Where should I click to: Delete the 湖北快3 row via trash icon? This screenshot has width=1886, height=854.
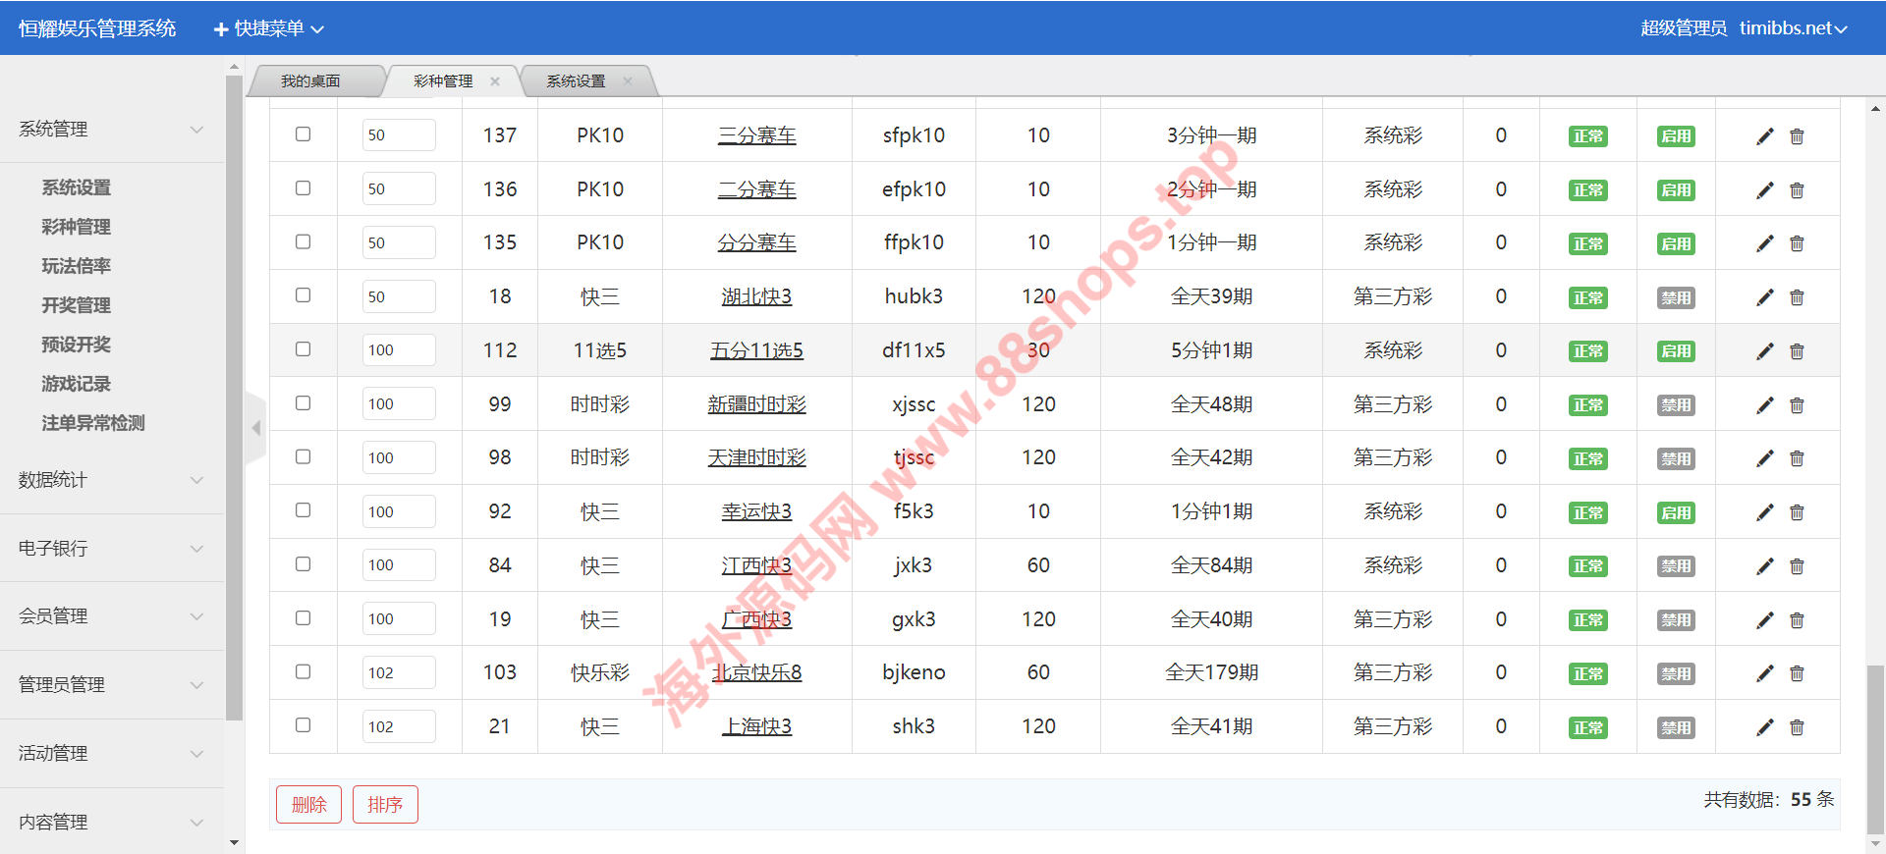pos(1797,297)
